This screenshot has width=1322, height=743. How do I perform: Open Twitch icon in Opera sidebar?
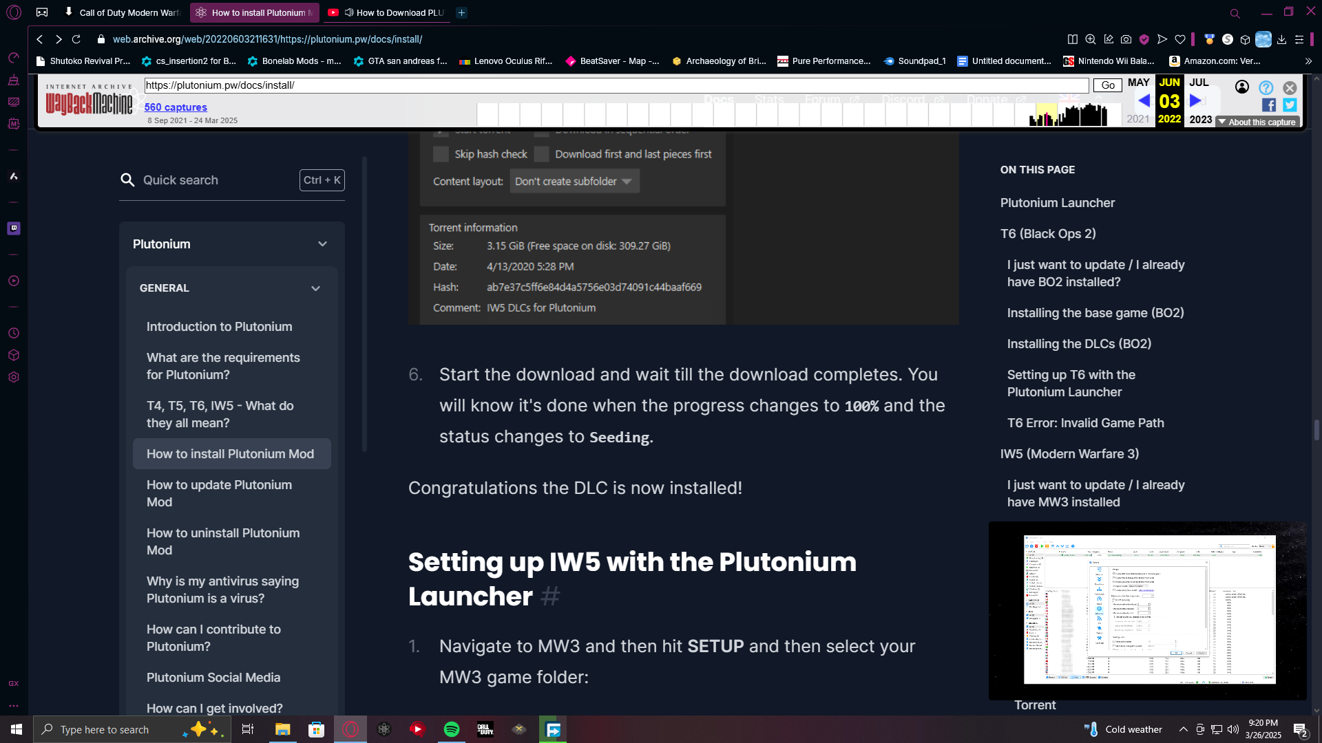[x=14, y=228]
